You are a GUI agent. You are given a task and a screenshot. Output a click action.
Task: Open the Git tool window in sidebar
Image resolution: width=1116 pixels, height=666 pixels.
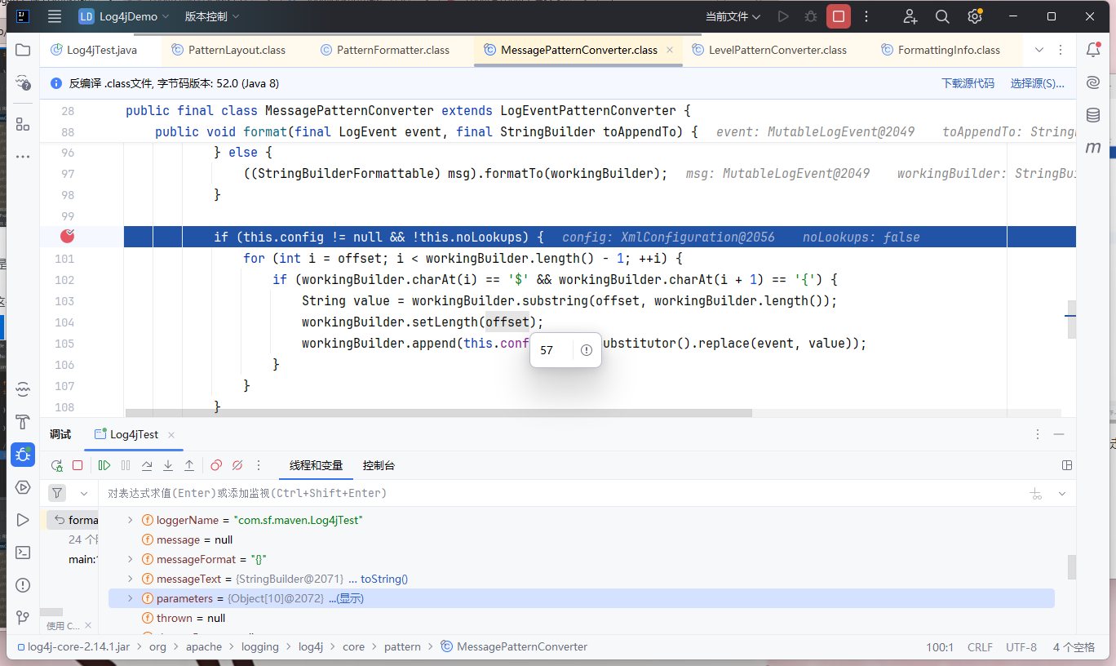[23, 617]
